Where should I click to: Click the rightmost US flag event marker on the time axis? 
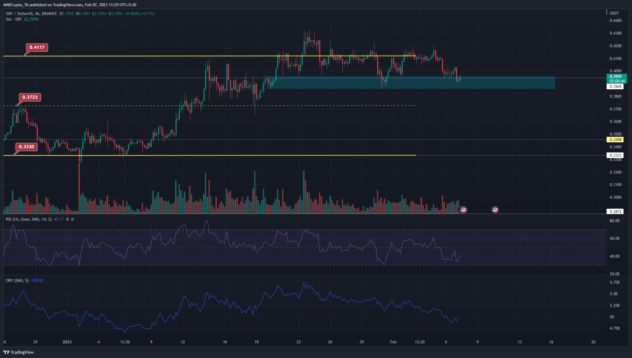(495, 209)
